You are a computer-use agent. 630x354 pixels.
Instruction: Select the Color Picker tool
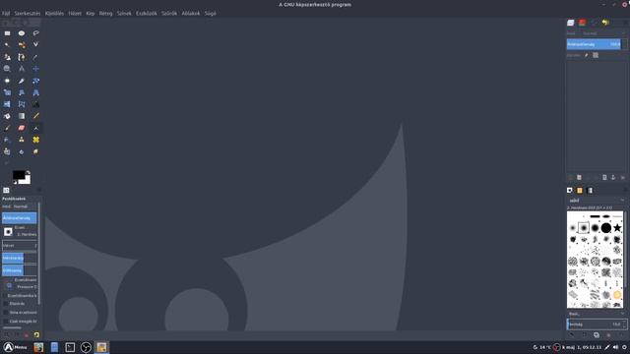click(x=35, y=57)
